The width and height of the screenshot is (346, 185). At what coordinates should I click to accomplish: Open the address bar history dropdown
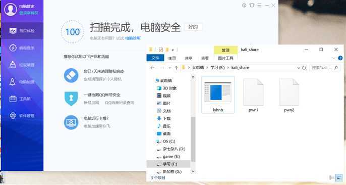point(299,68)
